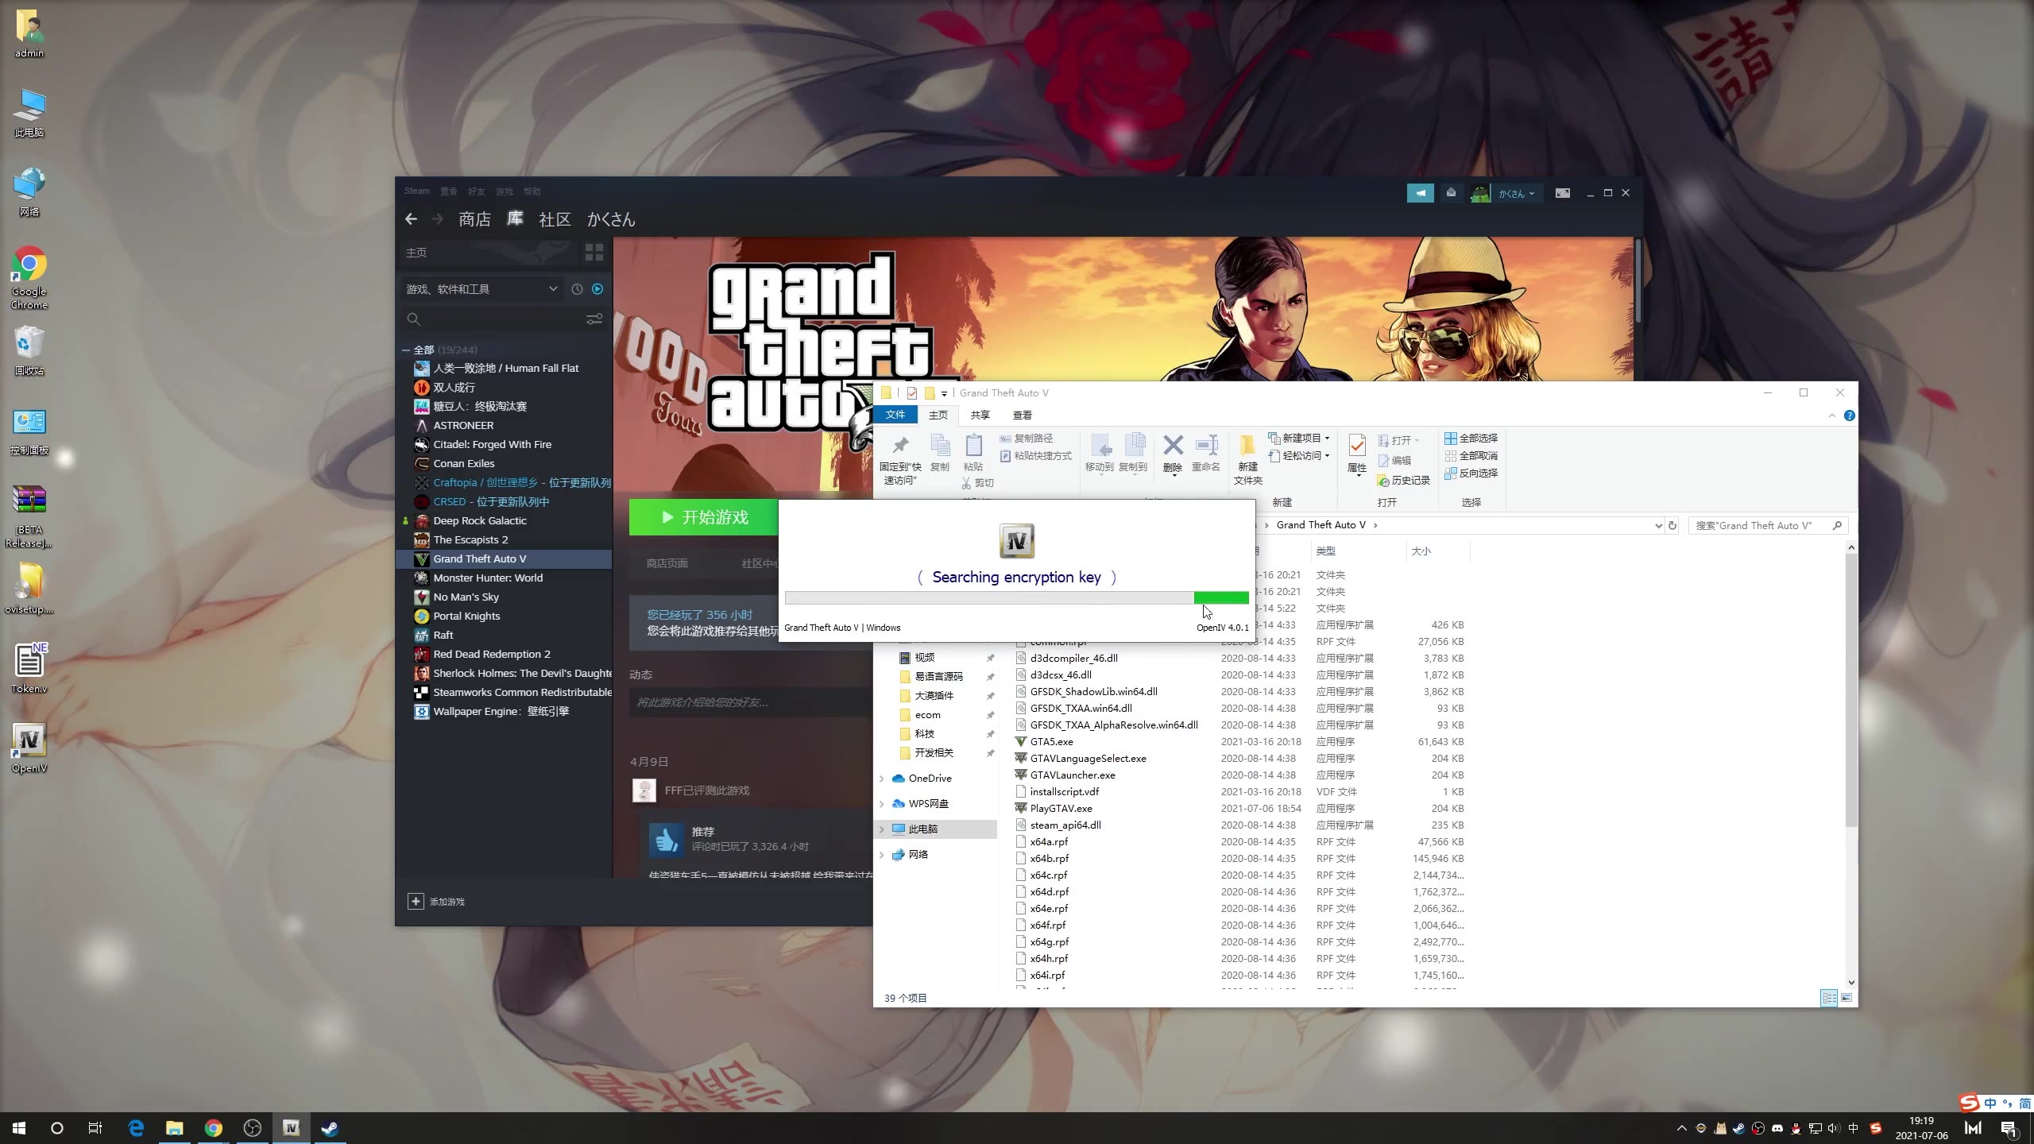2034x1144 pixels.
Task: Click the GTAVLauncher.exe application icon
Action: (1020, 774)
